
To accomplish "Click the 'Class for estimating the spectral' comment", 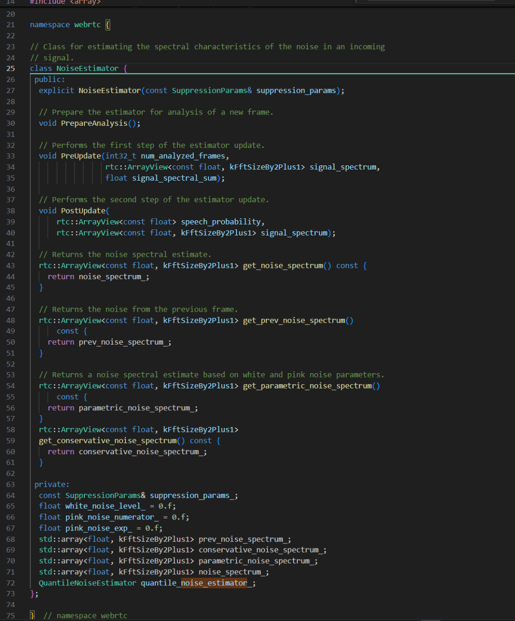I will coord(207,47).
